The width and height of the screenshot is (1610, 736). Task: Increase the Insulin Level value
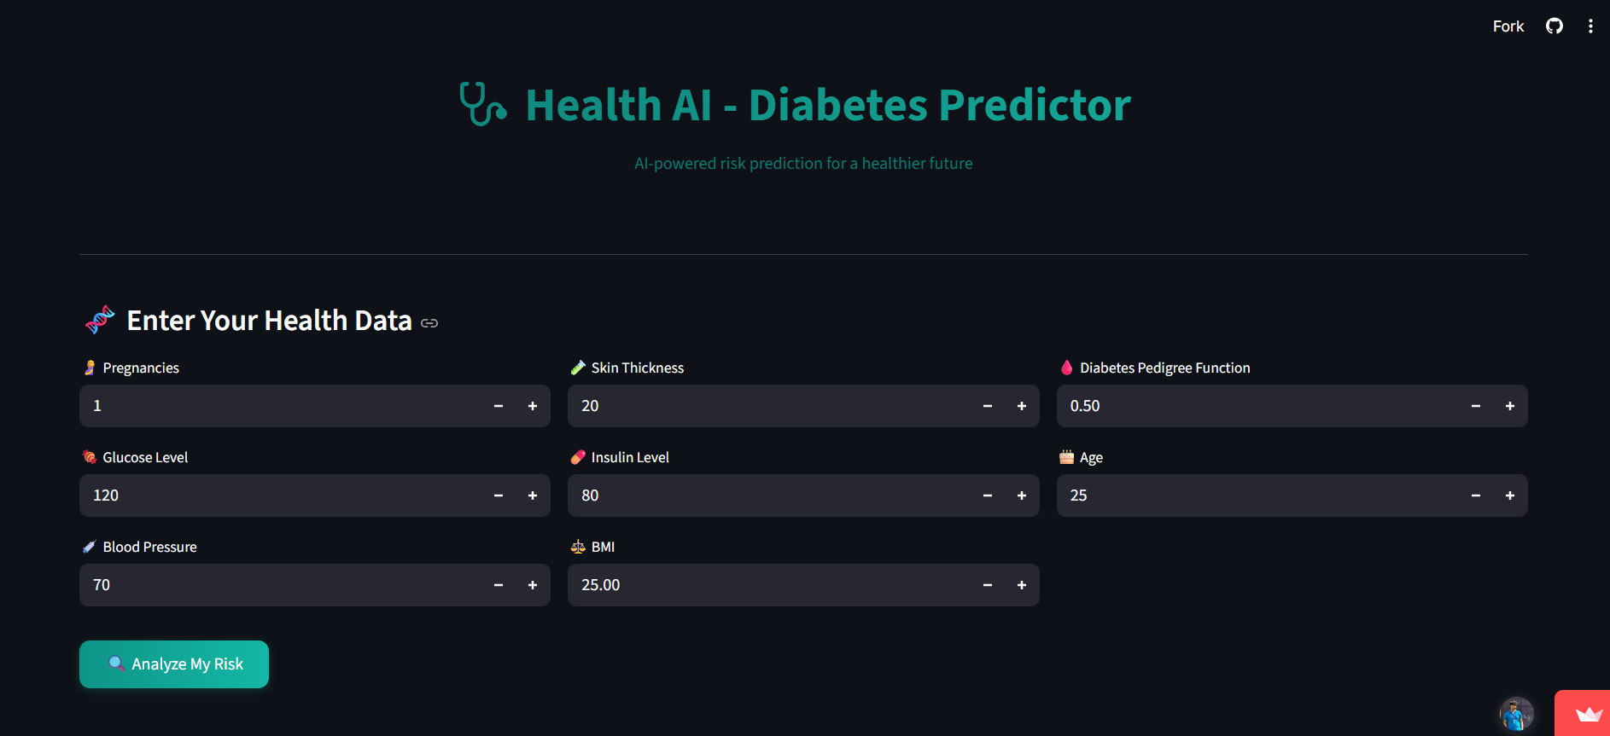(x=1021, y=495)
